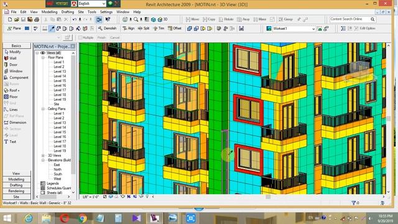
Task: Click the Open folder toolbar icon
Action: pos(17,19)
